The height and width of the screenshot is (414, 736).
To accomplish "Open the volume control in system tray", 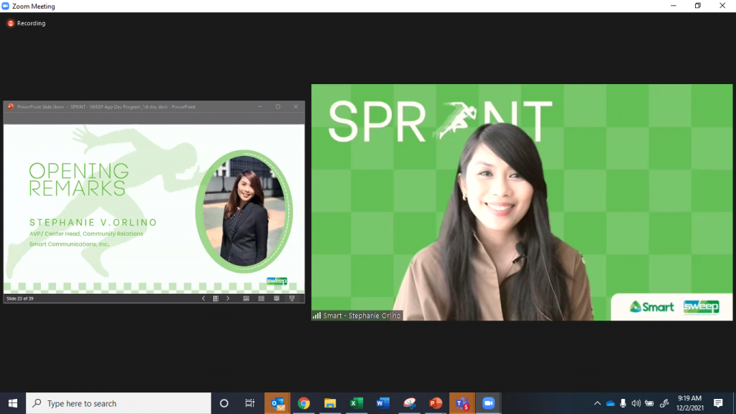I will coord(636,403).
